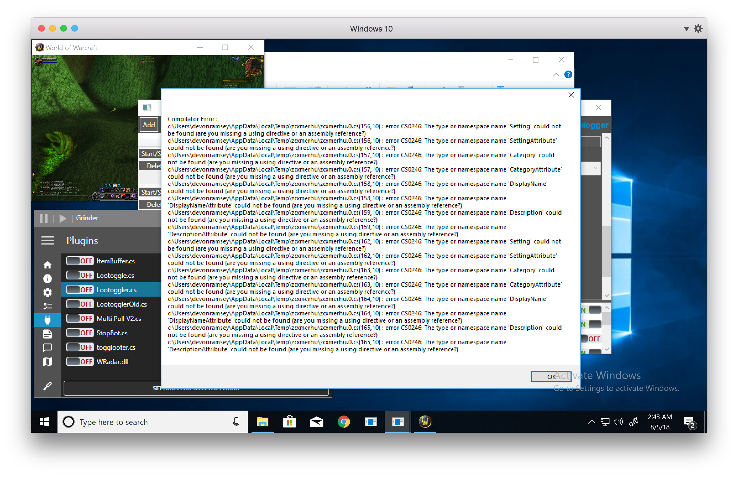Click the wrench tools sidebar icon
The width and height of the screenshot is (738, 477).
click(x=47, y=386)
